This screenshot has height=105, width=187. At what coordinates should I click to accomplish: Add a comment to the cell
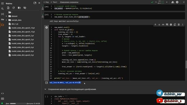[167, 24]
